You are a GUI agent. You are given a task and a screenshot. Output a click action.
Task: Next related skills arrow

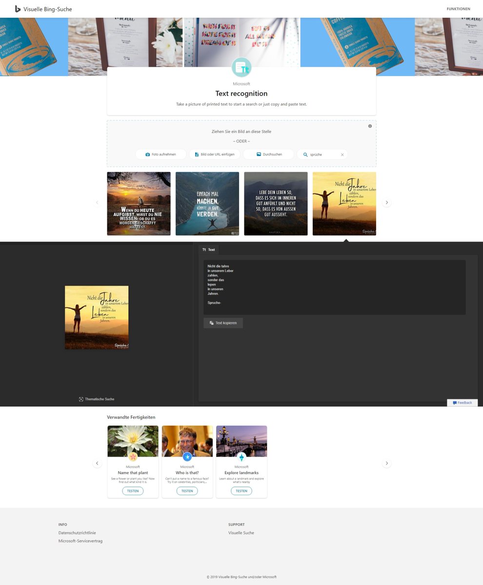[x=386, y=463]
